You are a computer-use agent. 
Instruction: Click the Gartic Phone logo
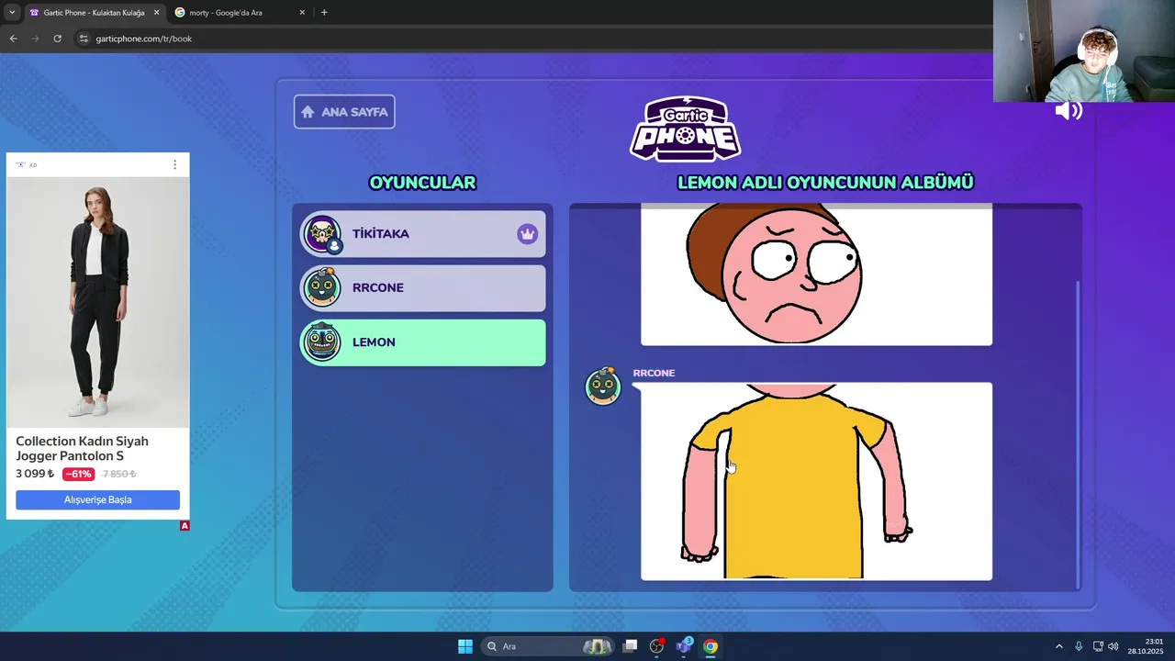pos(686,129)
